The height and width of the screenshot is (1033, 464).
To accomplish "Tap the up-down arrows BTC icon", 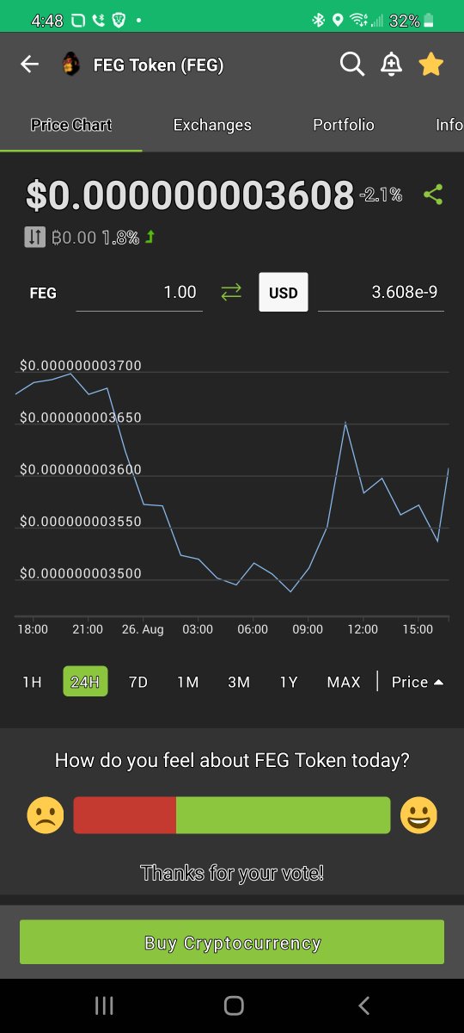I will click(34, 237).
